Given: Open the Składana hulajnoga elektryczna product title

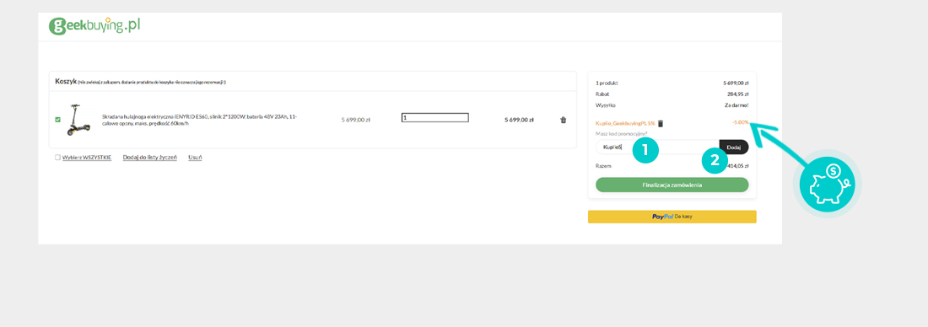Looking at the screenshot, I should pos(199,120).
